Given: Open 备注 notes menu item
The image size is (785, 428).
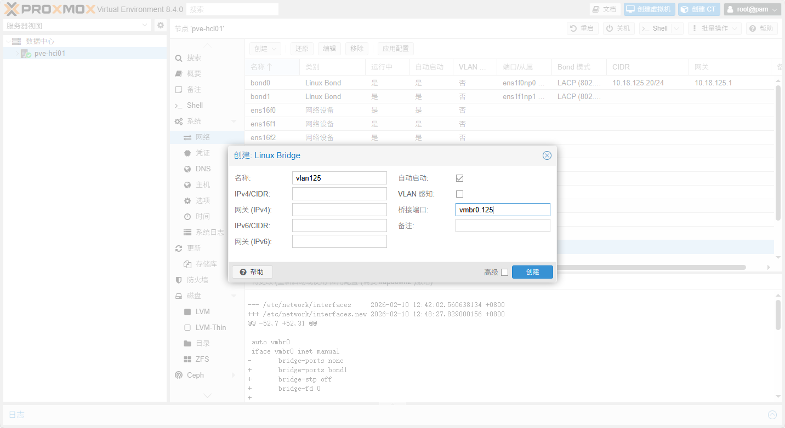Looking at the screenshot, I should point(206,89).
